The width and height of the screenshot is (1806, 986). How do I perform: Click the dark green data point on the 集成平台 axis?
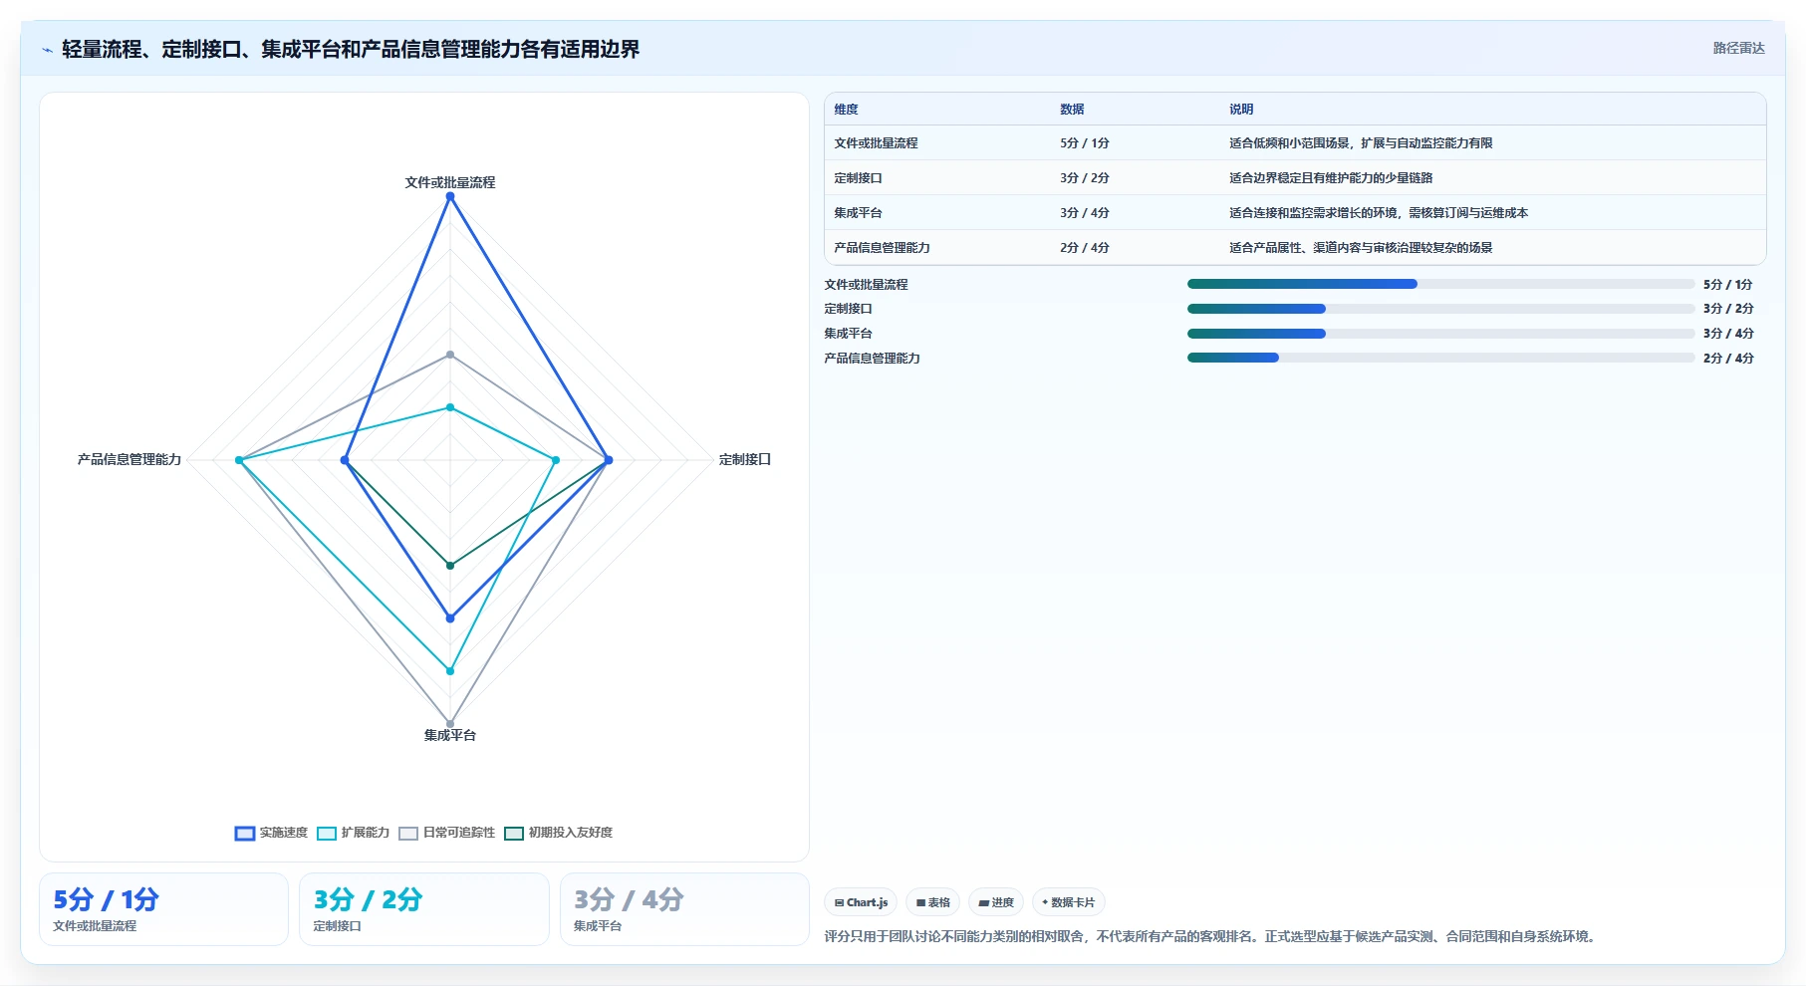(450, 566)
